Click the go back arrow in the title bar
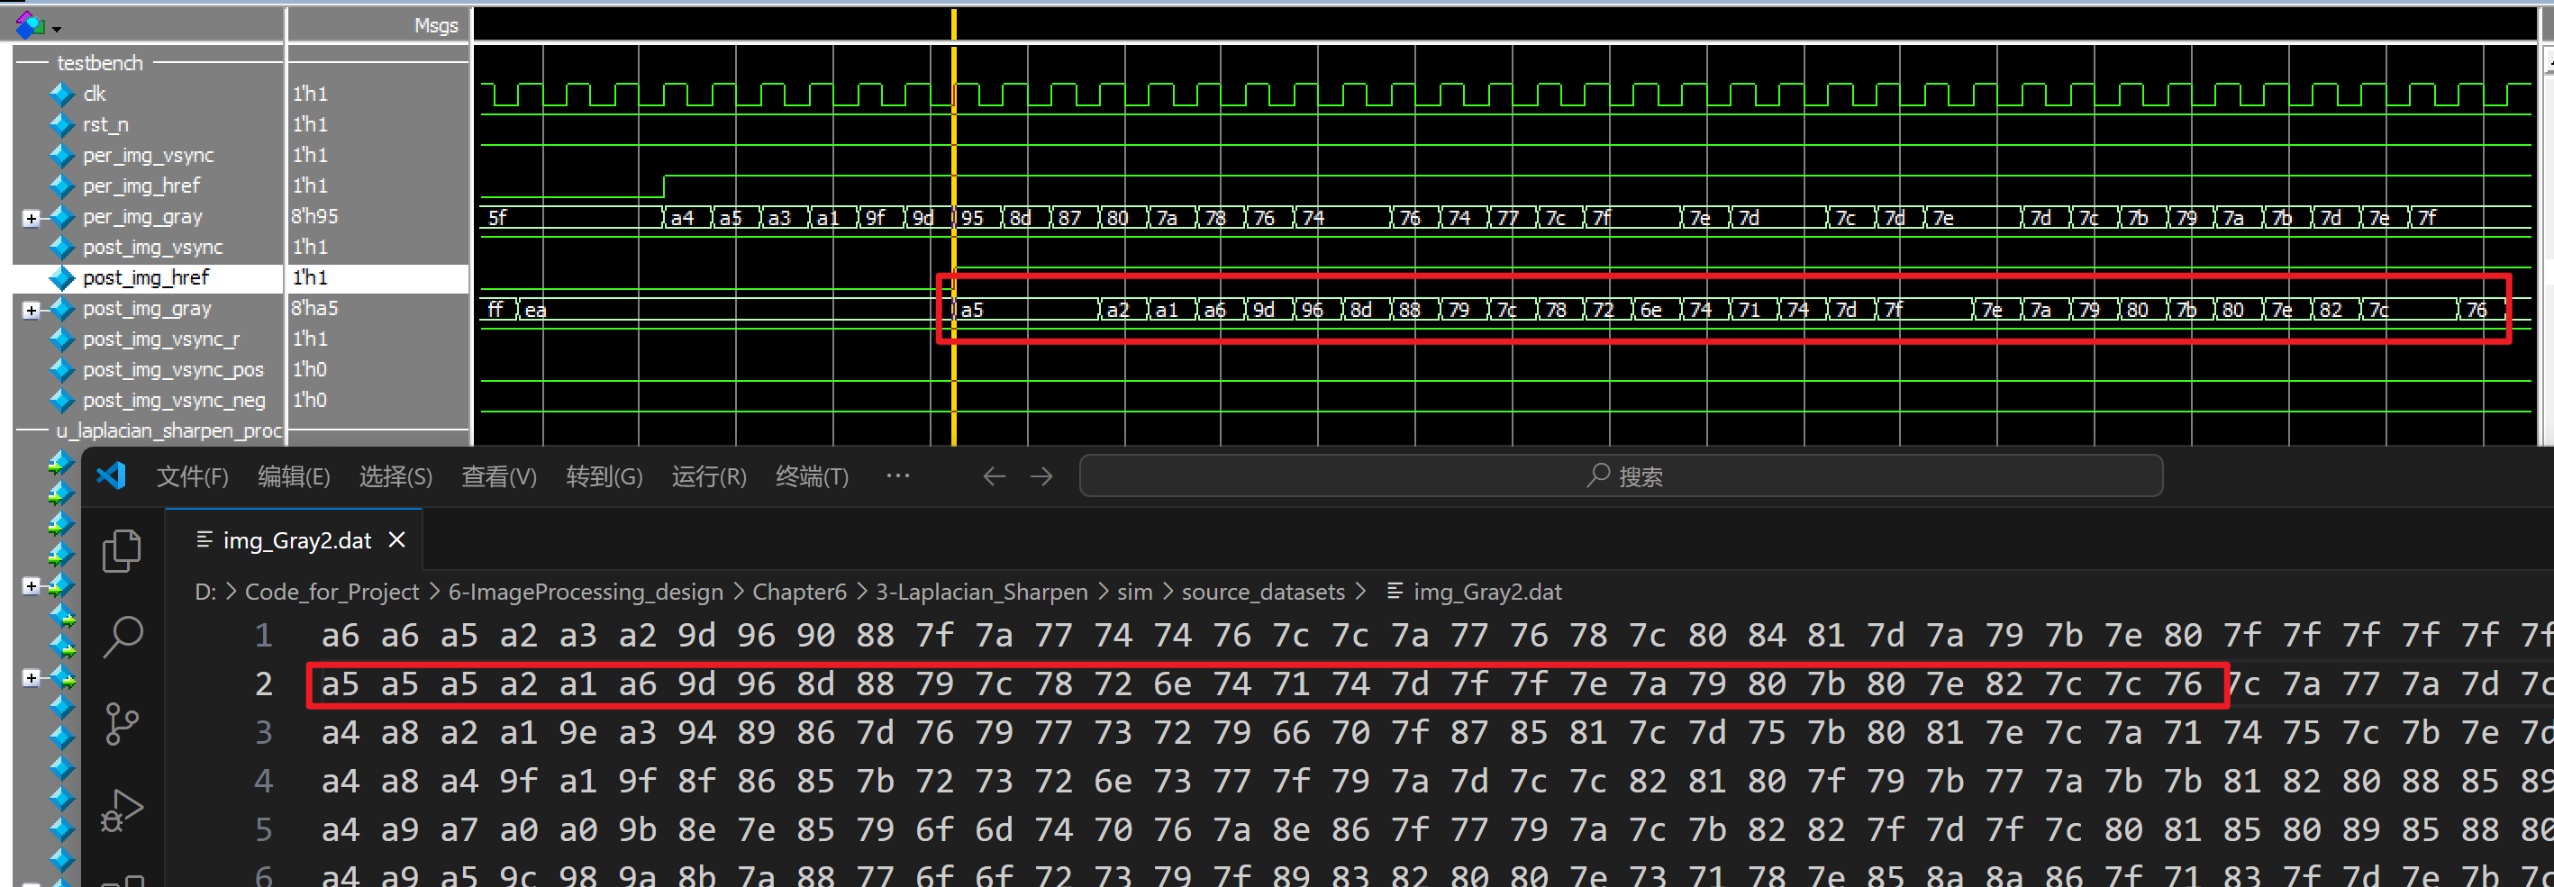 (x=994, y=476)
